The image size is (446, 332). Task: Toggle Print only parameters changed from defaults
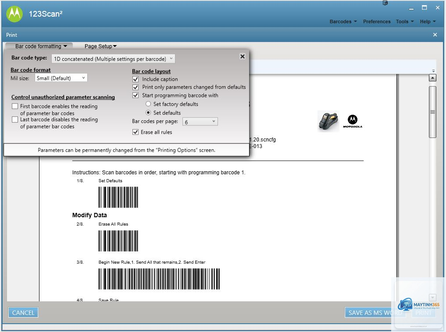136,87
